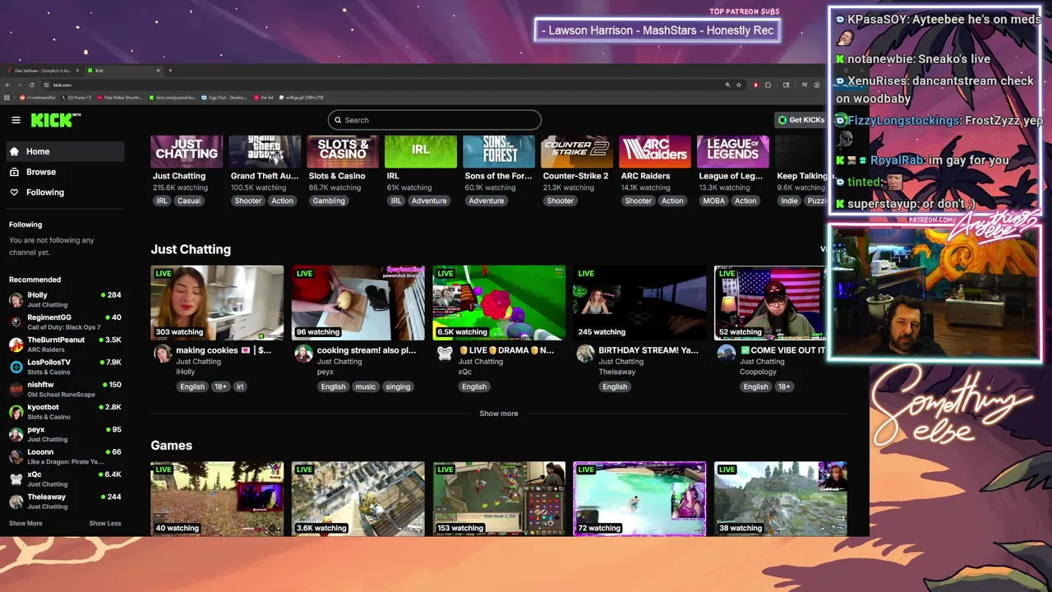The height and width of the screenshot is (592, 1052).
Task: Open kyootbot recommended channel
Action: pos(65,411)
